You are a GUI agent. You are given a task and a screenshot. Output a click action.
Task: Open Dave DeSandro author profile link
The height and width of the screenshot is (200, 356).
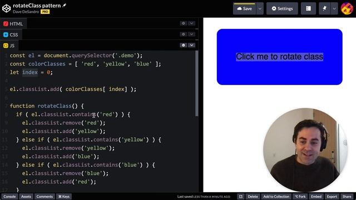click(26, 12)
